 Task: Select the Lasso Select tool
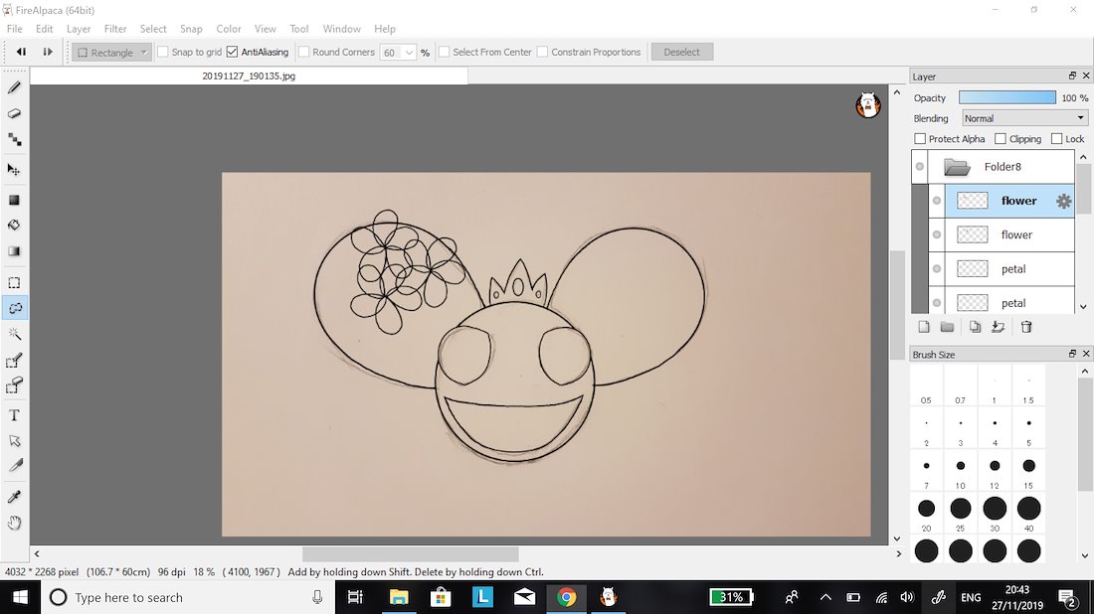click(x=14, y=308)
